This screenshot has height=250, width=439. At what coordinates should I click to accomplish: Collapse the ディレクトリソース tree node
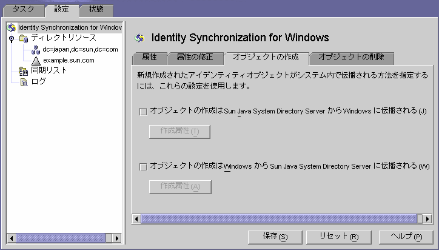(12, 38)
